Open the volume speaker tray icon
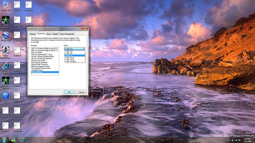Viewport: 255px width, 143px height. [x=240, y=140]
